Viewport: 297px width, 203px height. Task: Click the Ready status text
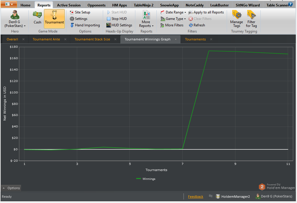[x=7, y=197]
